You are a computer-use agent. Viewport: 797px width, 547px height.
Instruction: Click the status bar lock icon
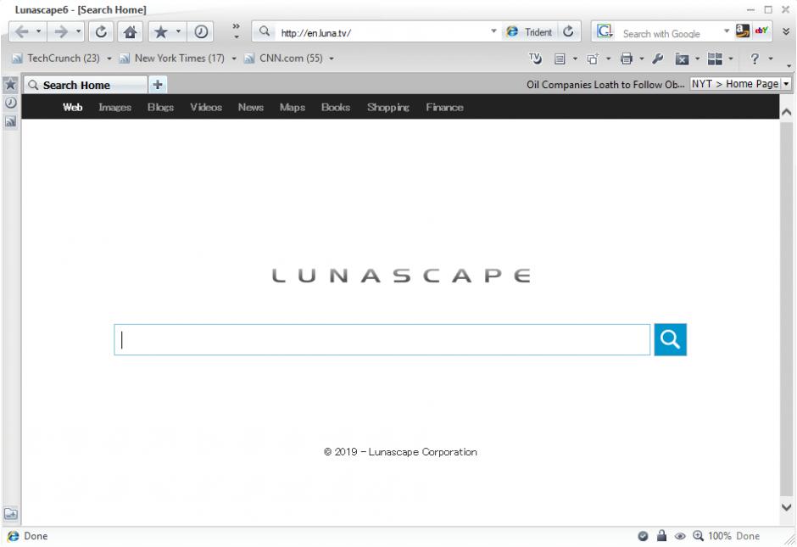tap(661, 535)
